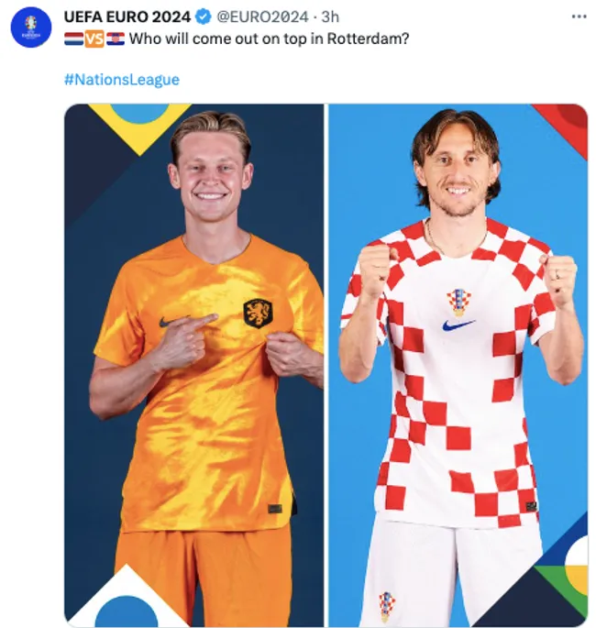Screen dimensions: 596x628
Task: Click the orange VS emoji
Action: pyautogui.click(x=94, y=39)
